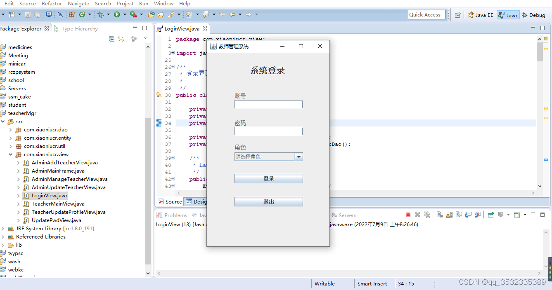Open the Package Explorer View Menu triangle
Image resolution: width=552 pixels, height=290 pixels.
(x=145, y=38)
